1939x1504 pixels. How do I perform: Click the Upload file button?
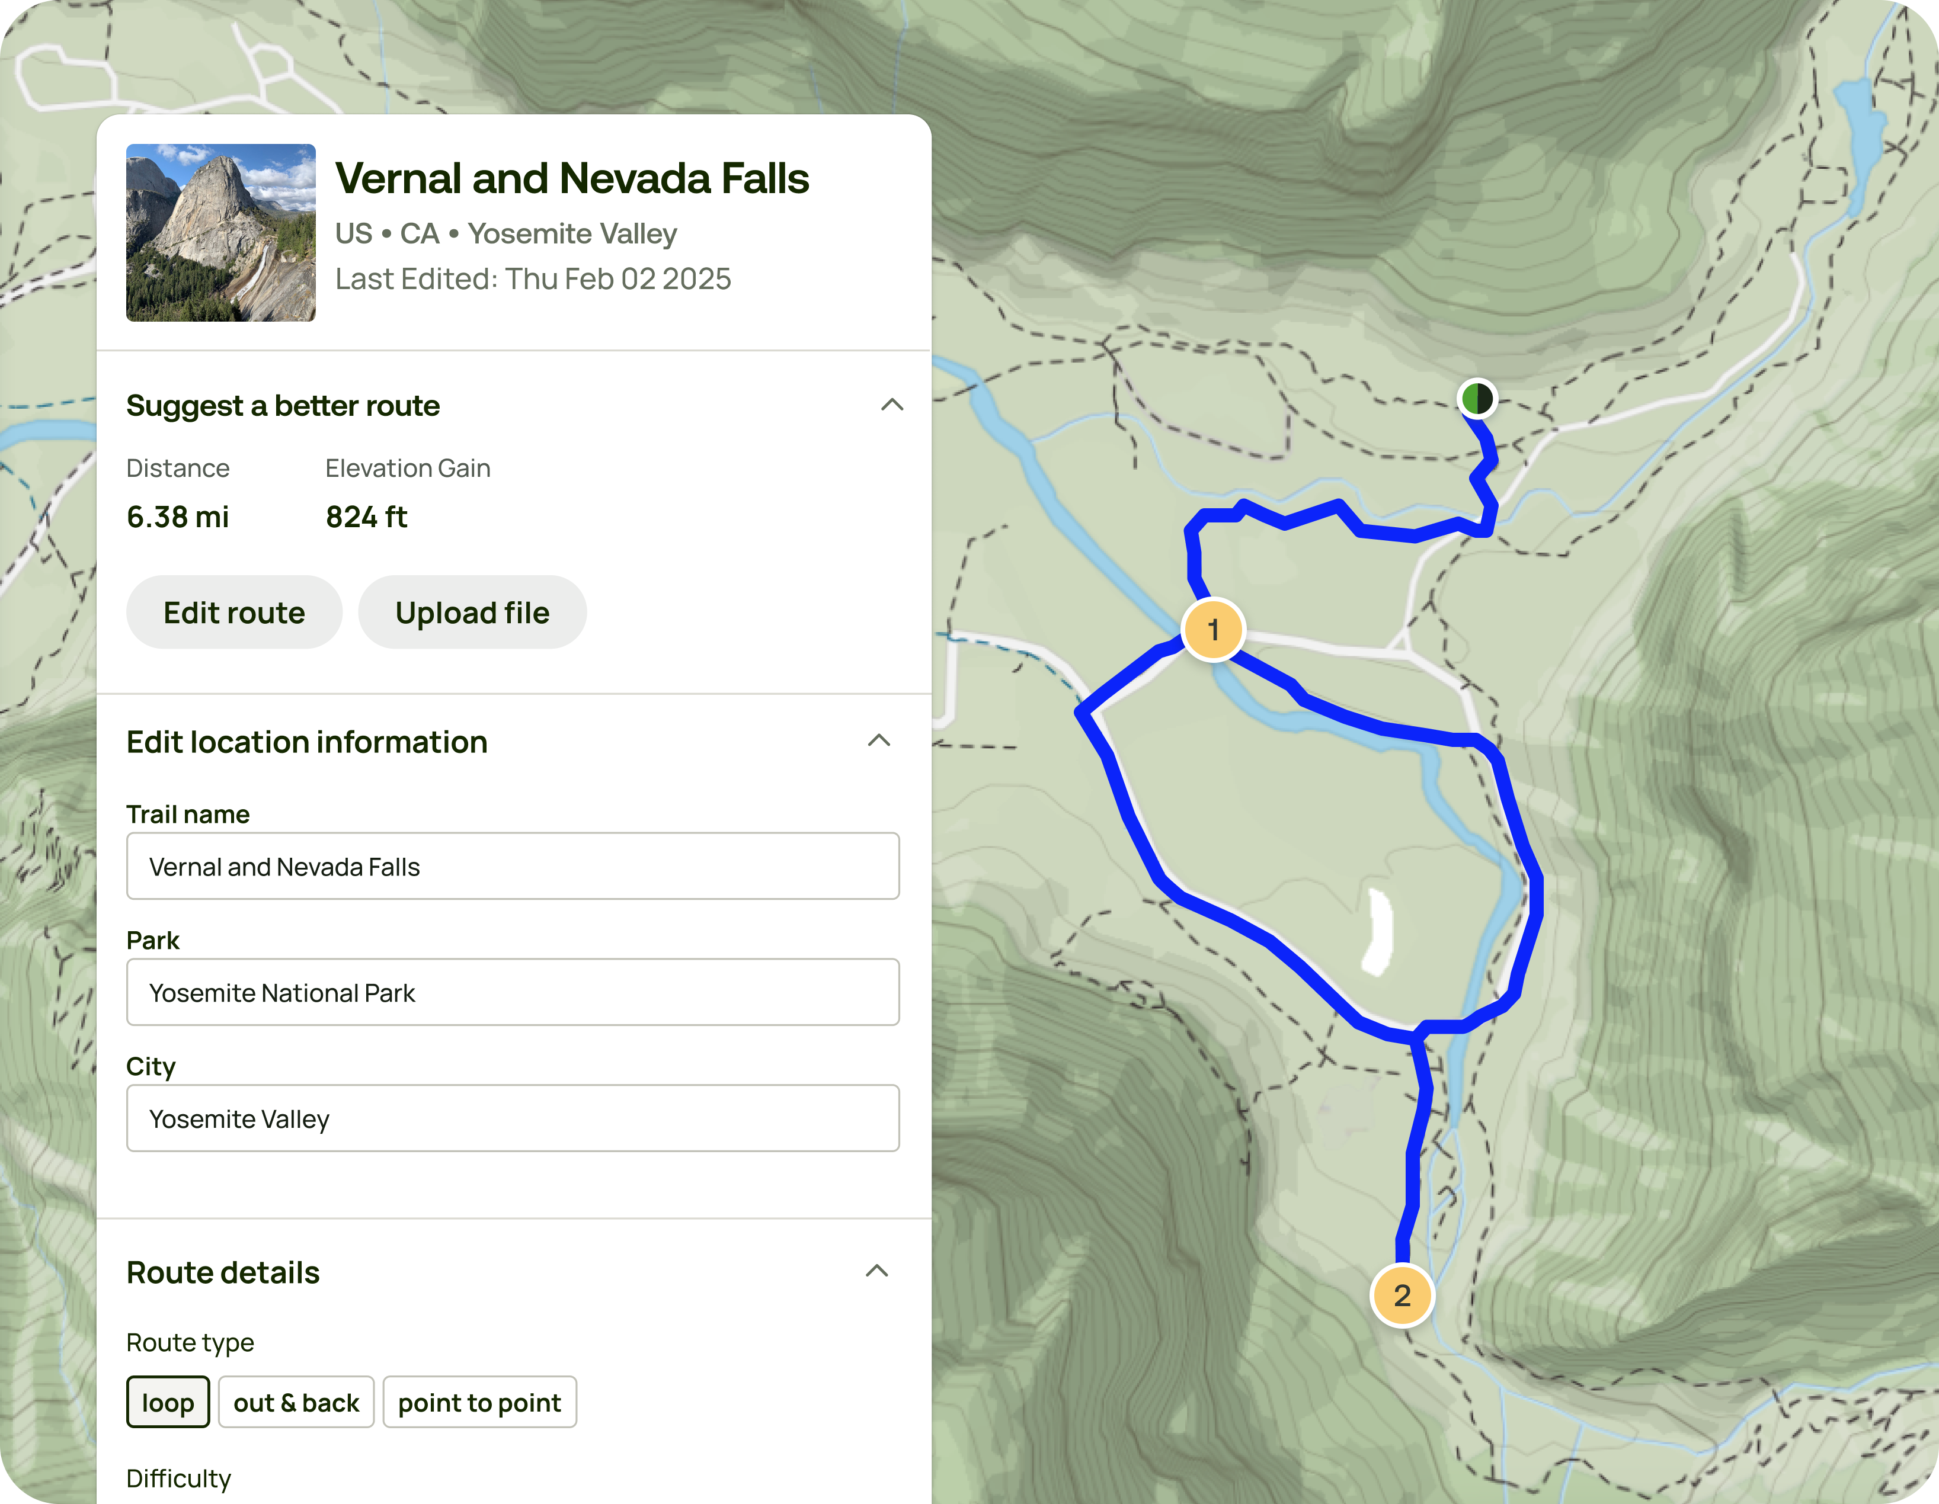coord(472,612)
